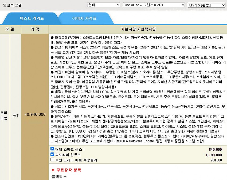Click the A/T transmission cell

coord(16,114)
